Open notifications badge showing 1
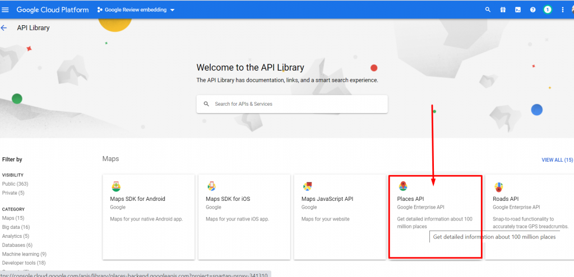The width and height of the screenshot is (574, 277). [547, 10]
